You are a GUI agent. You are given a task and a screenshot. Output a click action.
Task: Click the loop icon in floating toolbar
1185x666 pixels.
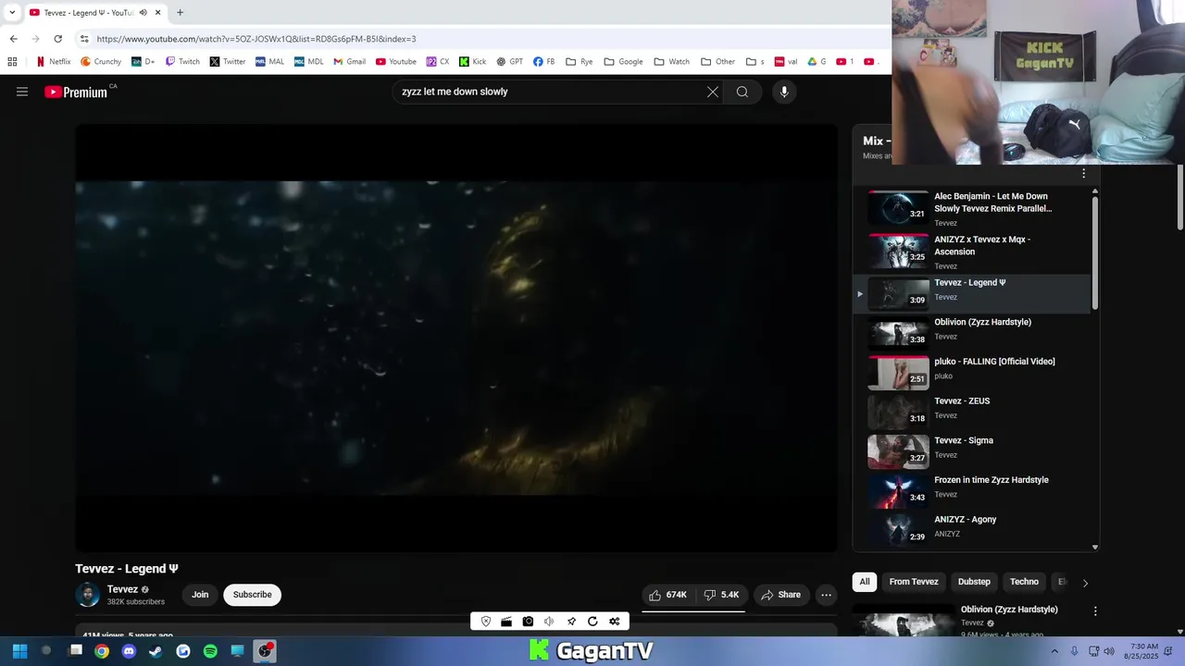coord(592,622)
